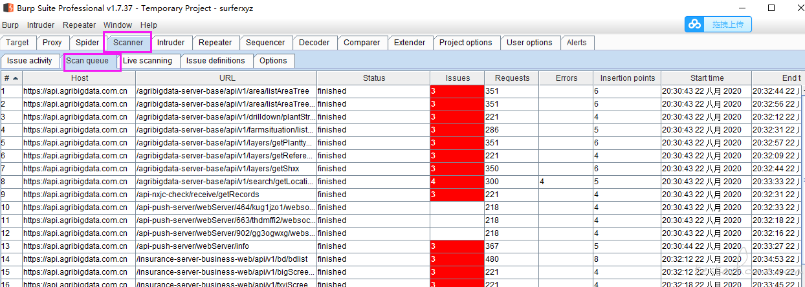The height and width of the screenshot is (287, 805).
Task: Open the Repeater menu in menu bar
Action: [79, 25]
